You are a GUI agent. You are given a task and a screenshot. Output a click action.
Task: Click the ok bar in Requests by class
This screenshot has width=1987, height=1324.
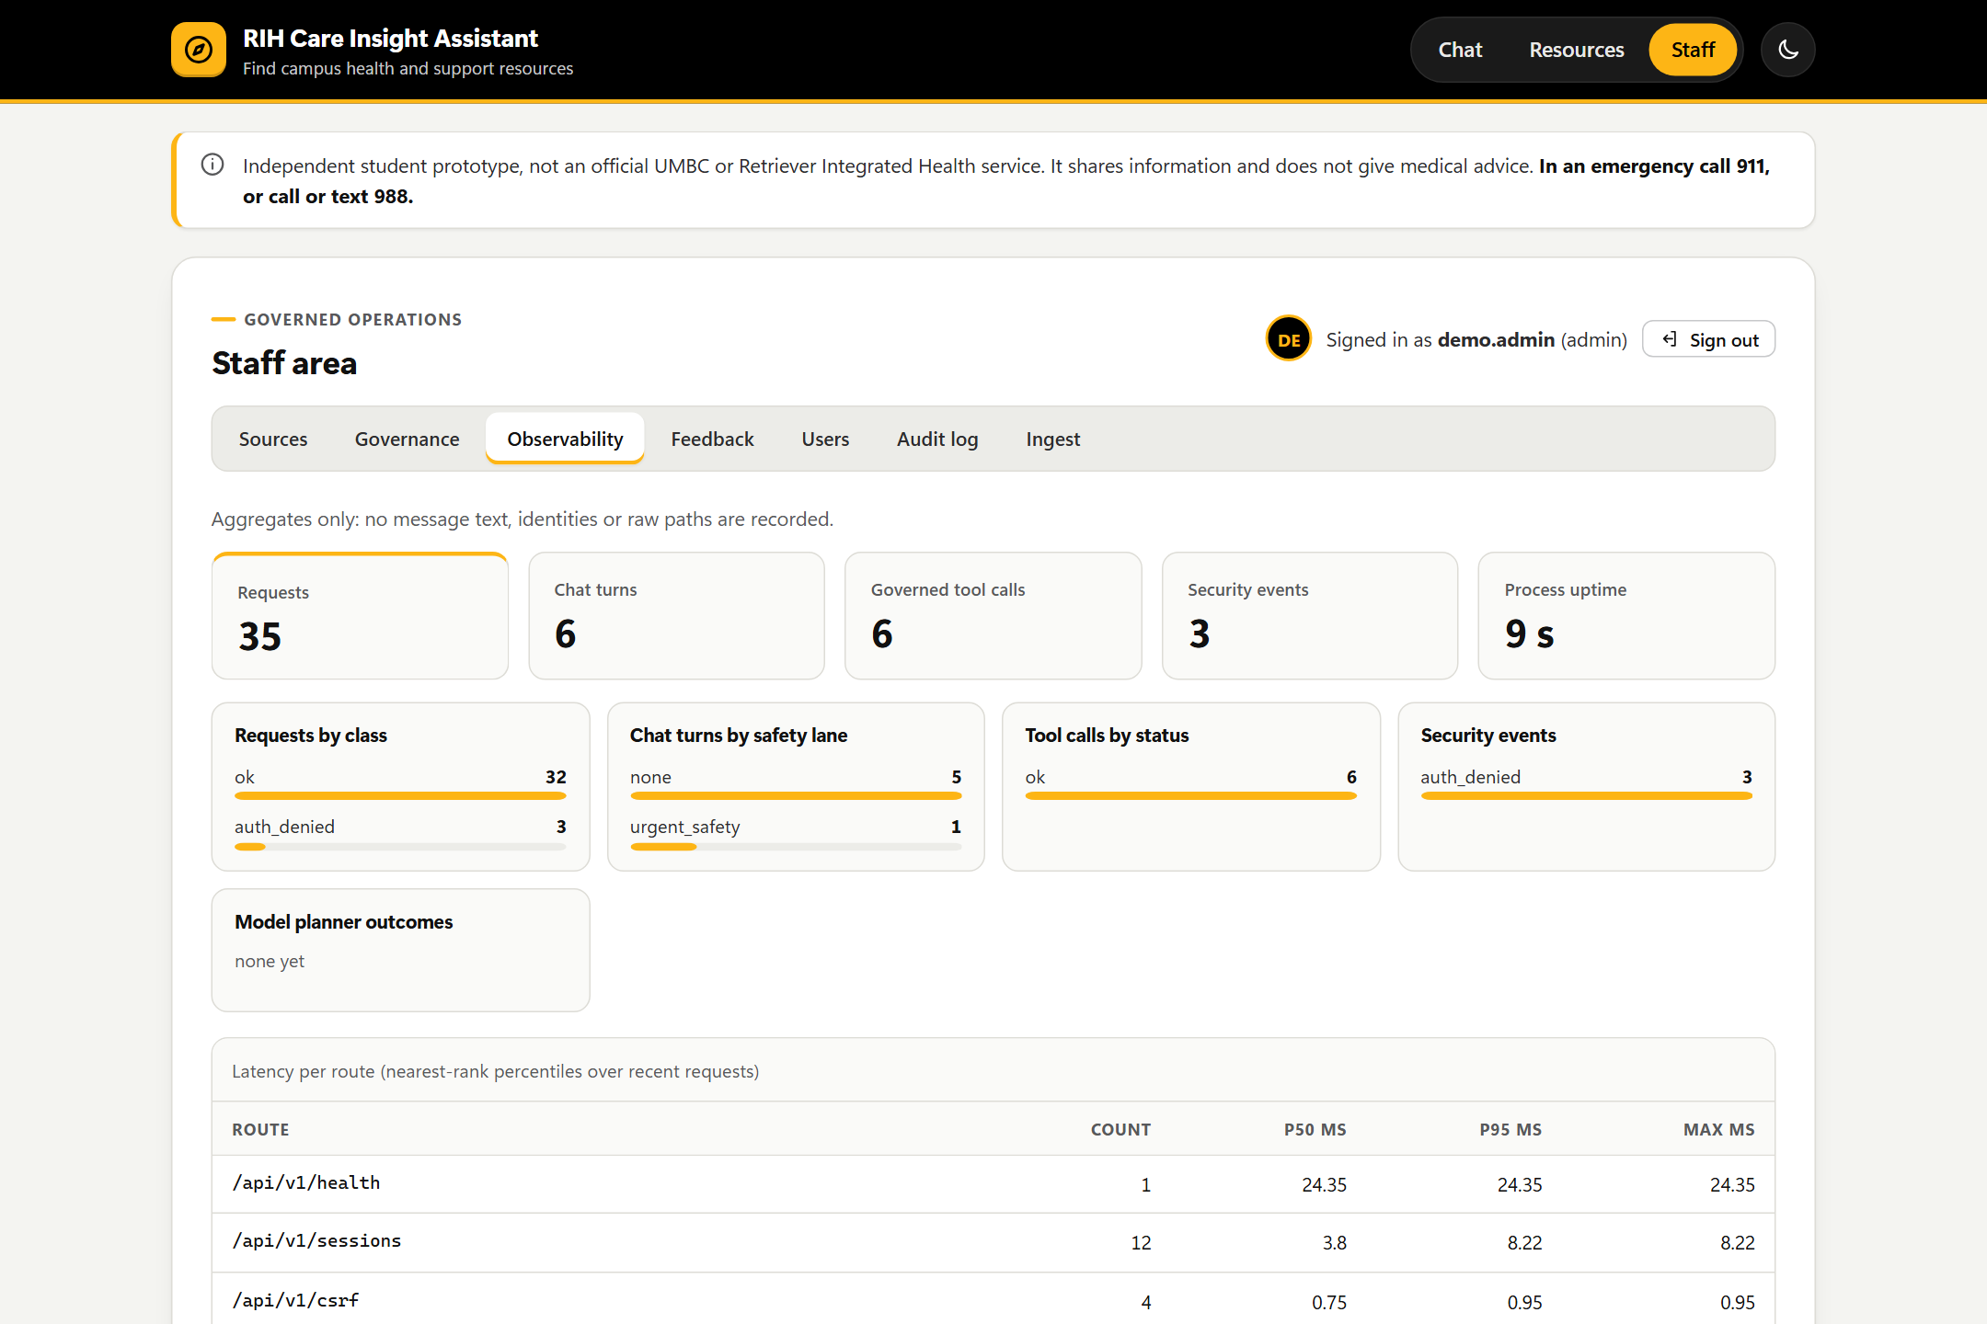pos(400,795)
